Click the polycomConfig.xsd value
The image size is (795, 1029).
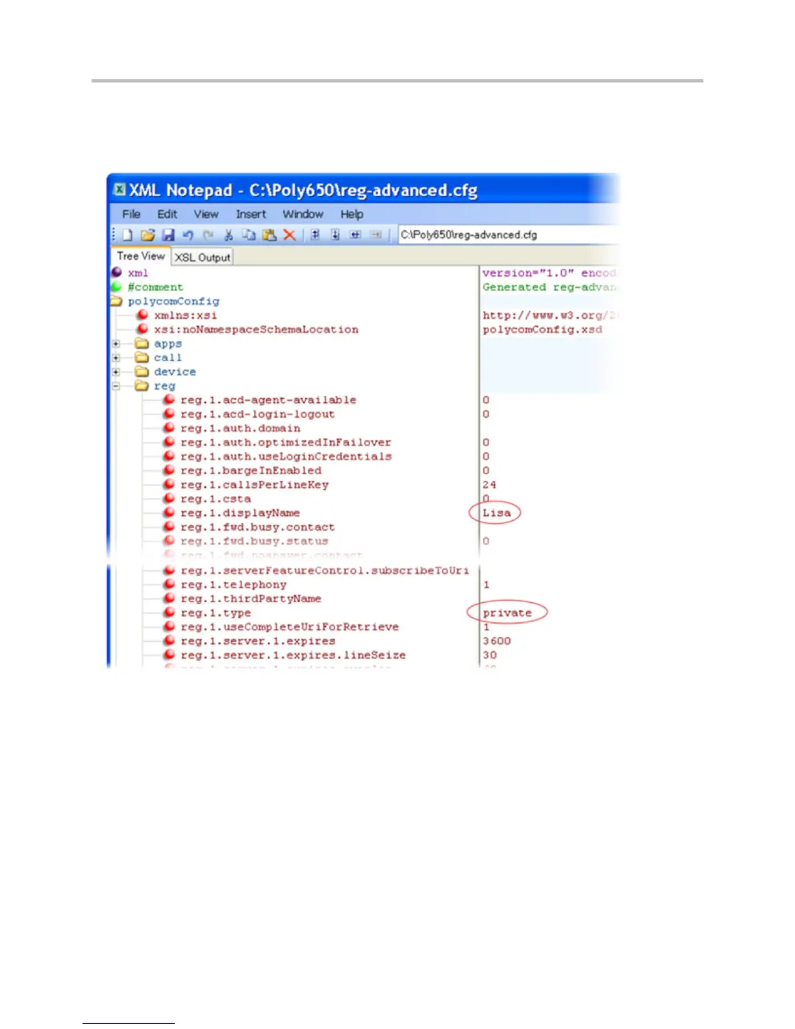(542, 329)
